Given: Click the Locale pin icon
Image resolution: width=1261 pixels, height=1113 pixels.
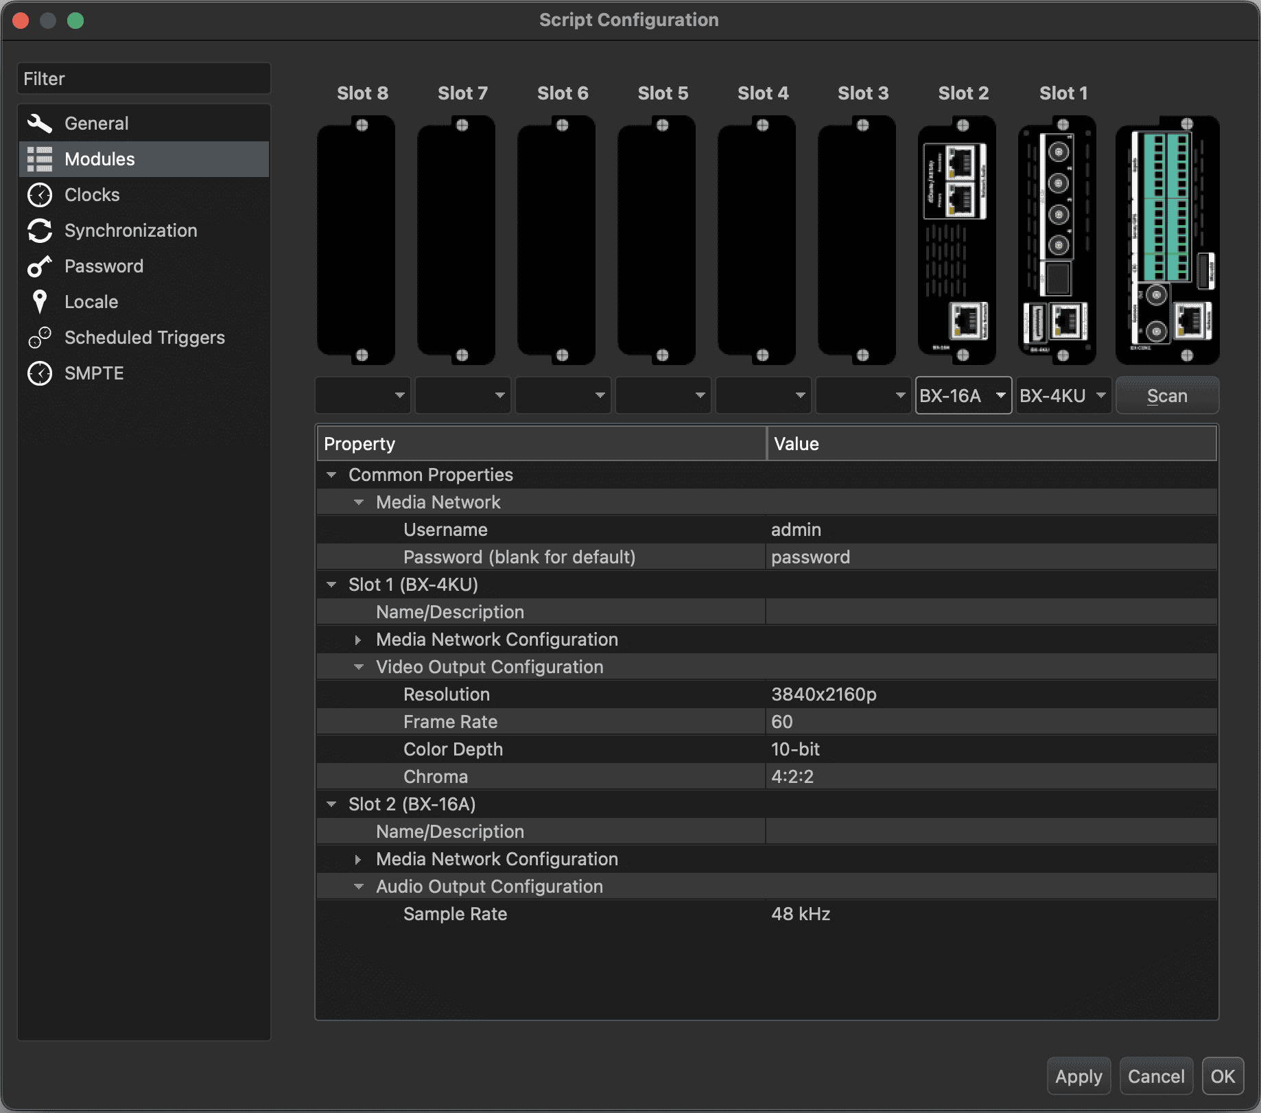Looking at the screenshot, I should point(40,302).
